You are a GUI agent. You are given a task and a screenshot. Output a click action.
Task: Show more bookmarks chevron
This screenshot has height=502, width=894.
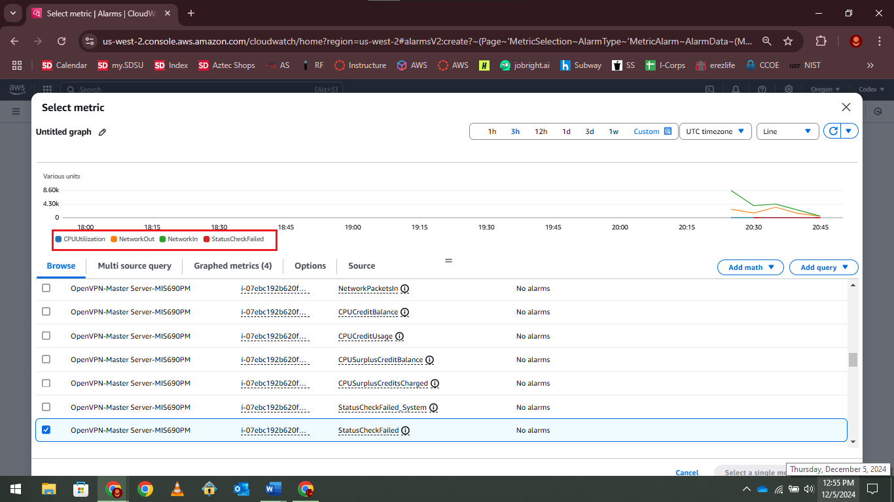click(870, 65)
